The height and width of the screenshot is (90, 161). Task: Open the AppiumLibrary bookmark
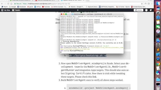point(92,7)
